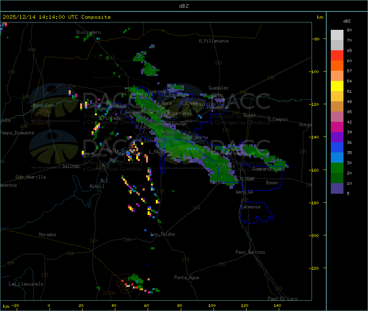Click the 54-57 dBZ salmon legend swatch

click(x=337, y=76)
